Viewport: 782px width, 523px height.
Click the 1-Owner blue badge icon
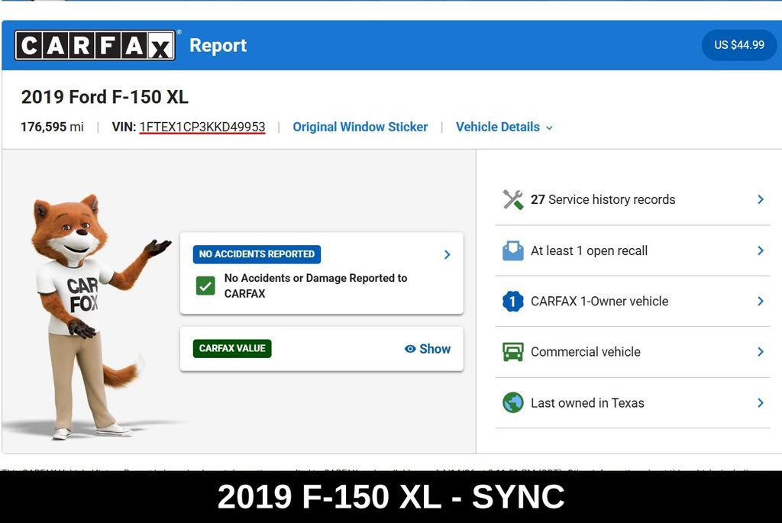tap(512, 301)
